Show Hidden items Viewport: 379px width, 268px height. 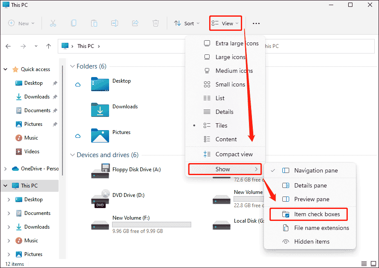coord(312,241)
